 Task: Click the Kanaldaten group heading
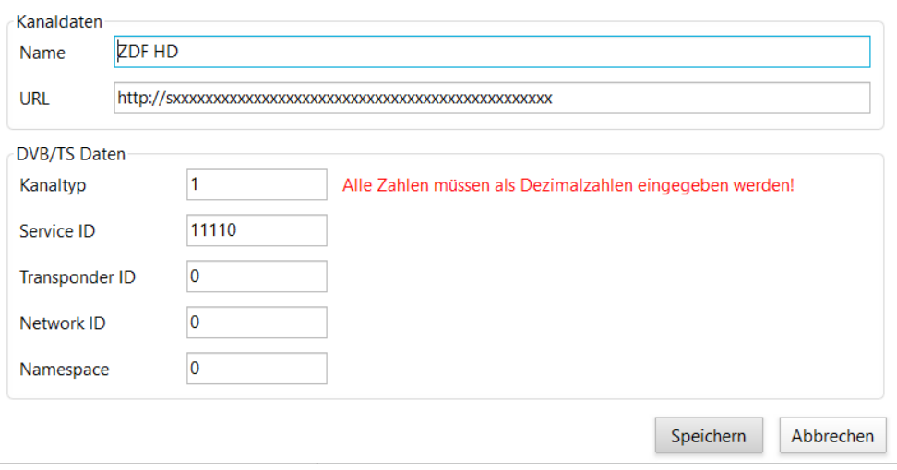pyautogui.click(x=60, y=21)
